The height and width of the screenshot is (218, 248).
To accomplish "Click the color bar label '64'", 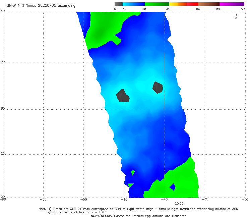I will tap(218, 9).
